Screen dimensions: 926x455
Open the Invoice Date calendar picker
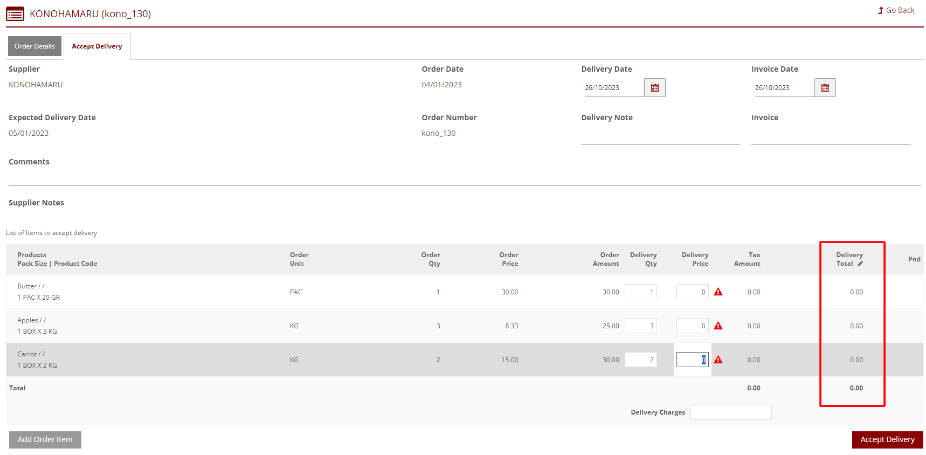(825, 88)
